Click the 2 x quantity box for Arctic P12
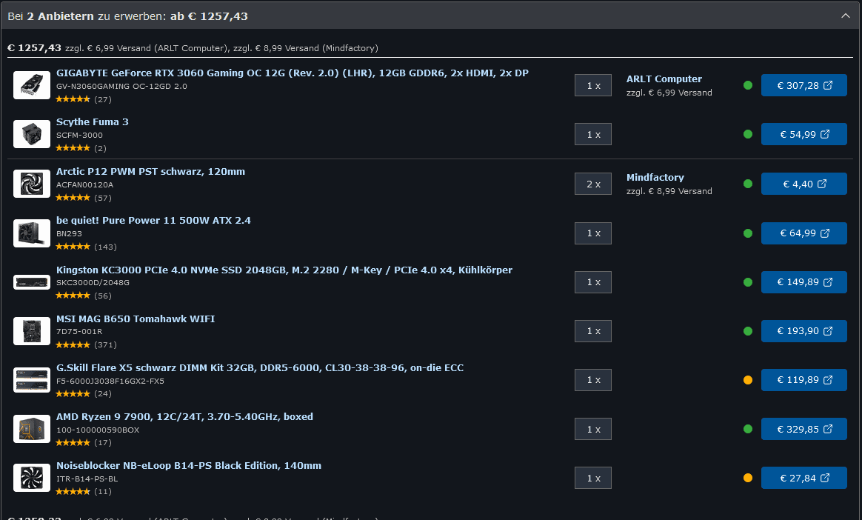Image resolution: width=862 pixels, height=520 pixels. (593, 184)
